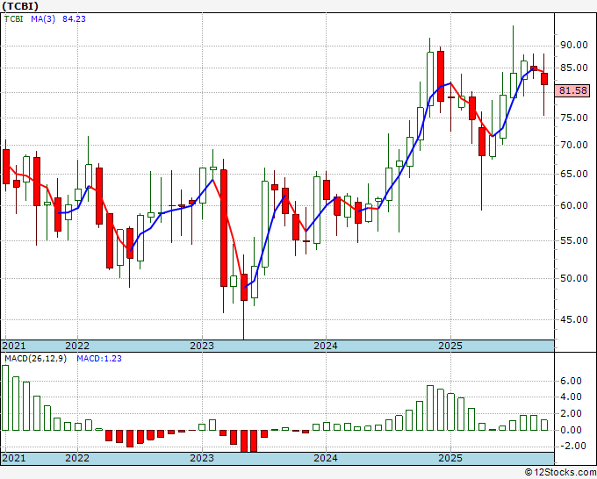Screen dimensions: 597x479
Task: Click the 65.00 price axis label
Action: 574,174
